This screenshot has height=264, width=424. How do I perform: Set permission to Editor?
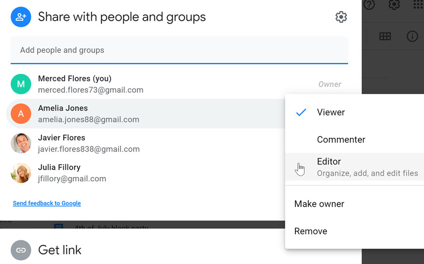(329, 162)
